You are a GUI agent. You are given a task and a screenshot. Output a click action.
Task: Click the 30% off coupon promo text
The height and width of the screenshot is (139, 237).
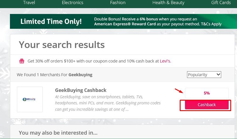pos(88,61)
